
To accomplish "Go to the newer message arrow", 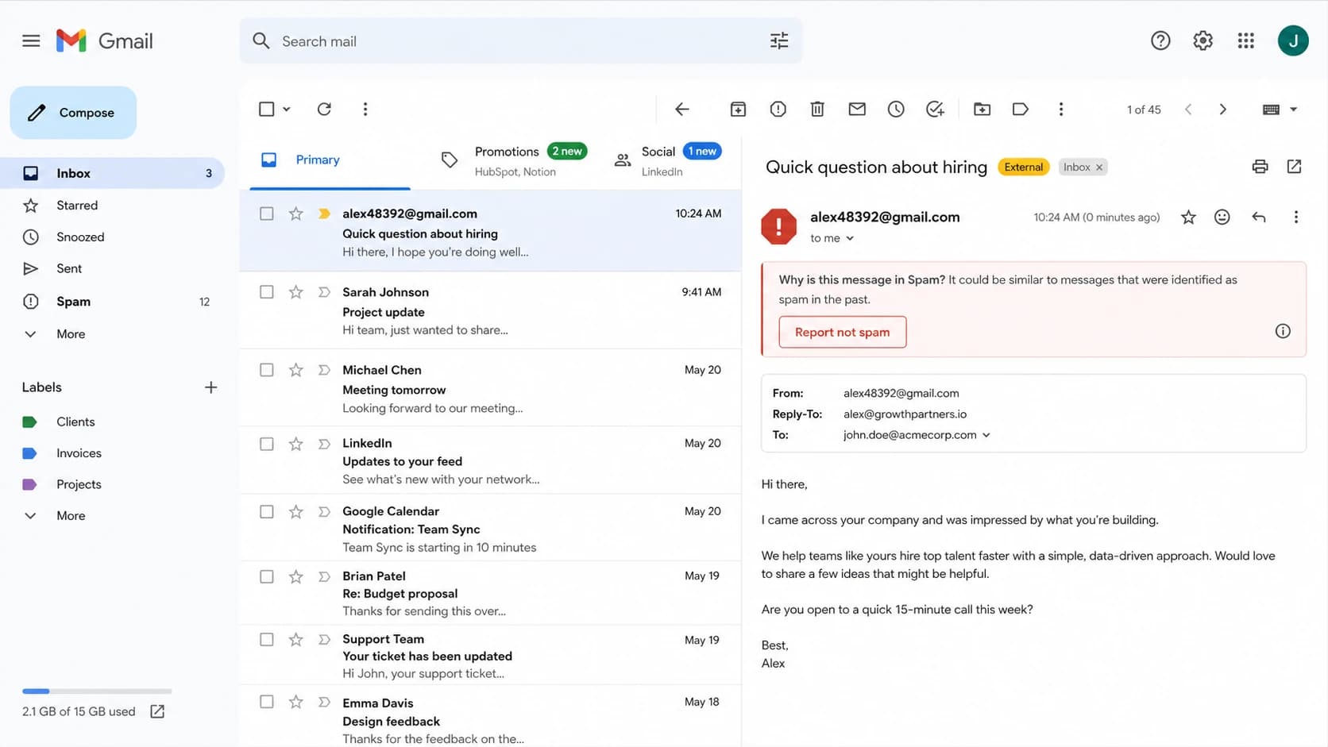I will [1188, 109].
